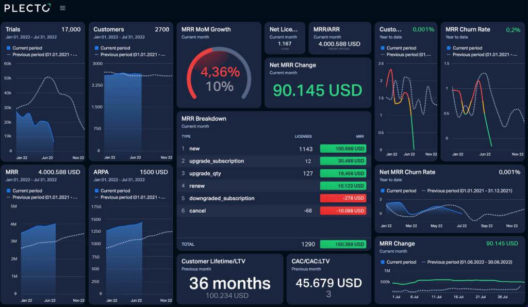Click blue legend square in Net MRR Churn Rate
528x307 pixels.
383,190
